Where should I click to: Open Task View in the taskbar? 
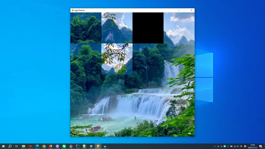pos(17,146)
